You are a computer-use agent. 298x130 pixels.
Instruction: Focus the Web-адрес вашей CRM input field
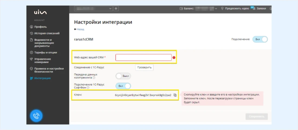[x=144, y=57]
